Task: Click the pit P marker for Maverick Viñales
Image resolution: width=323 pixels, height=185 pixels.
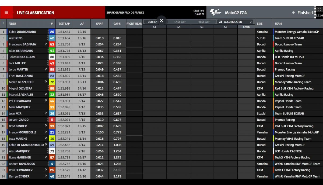Action: tap(46, 95)
